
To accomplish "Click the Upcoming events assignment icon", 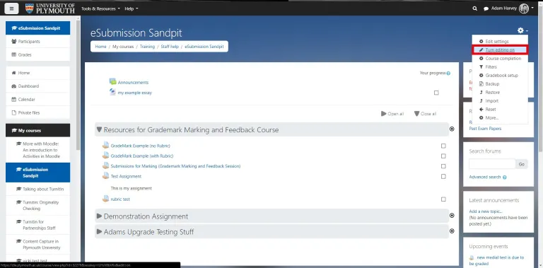I will click(472, 257).
